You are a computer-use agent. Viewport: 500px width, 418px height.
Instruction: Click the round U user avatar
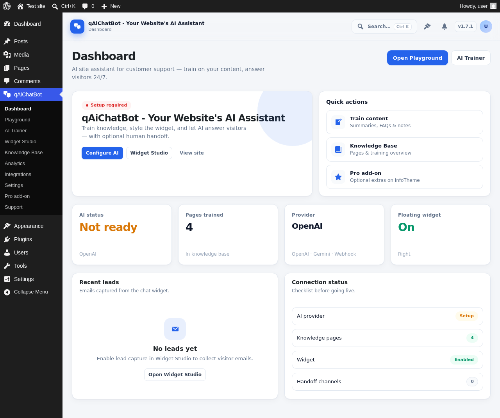click(x=486, y=27)
